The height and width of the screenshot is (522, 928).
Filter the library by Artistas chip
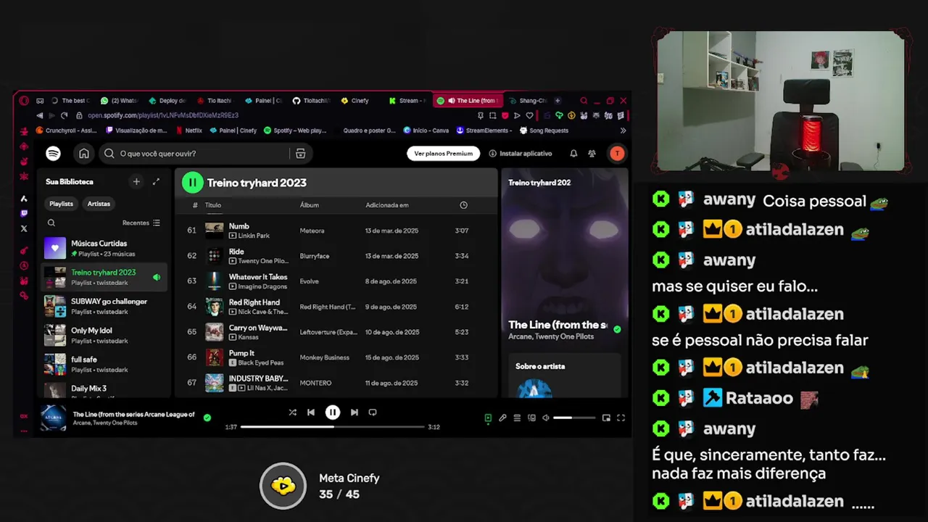click(99, 204)
